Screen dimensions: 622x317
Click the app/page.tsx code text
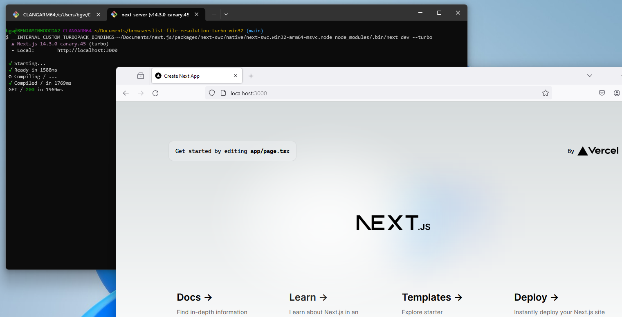[270, 151]
